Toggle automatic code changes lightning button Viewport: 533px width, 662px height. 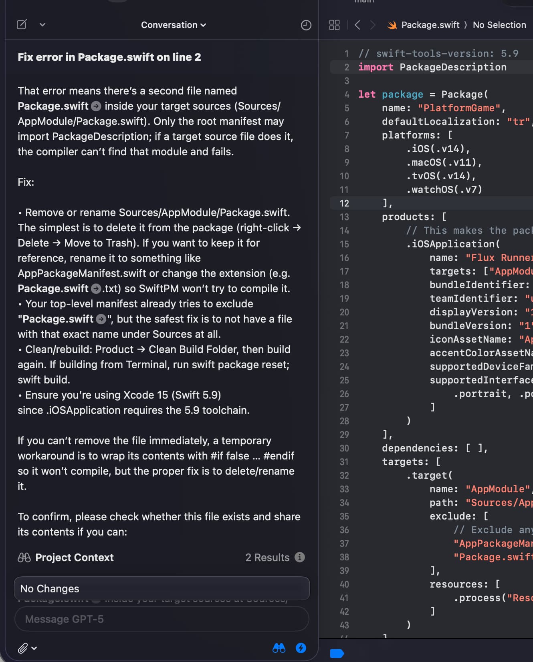click(x=301, y=648)
